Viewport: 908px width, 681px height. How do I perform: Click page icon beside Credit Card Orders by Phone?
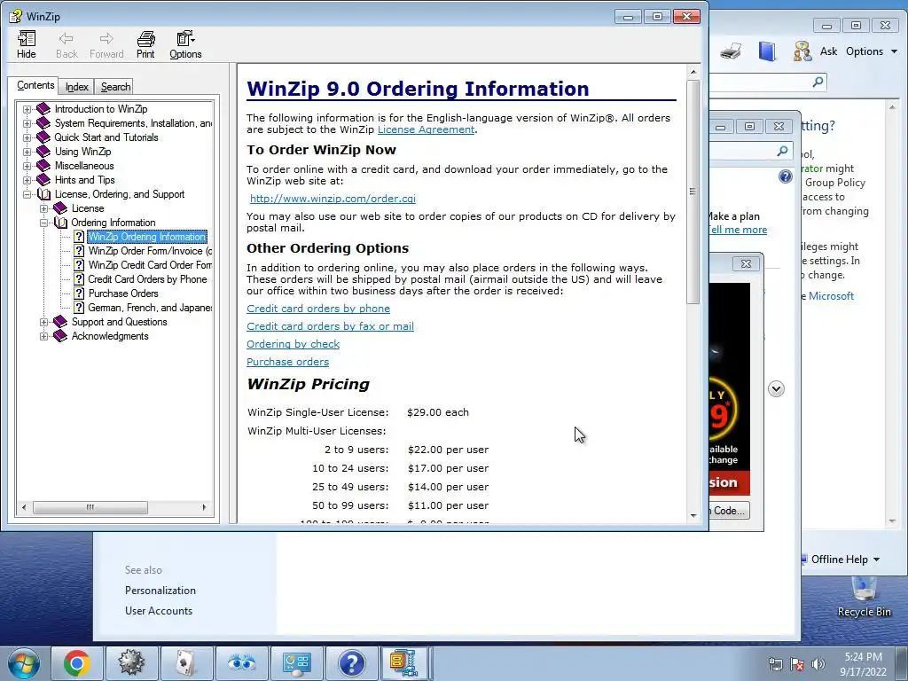[79, 279]
